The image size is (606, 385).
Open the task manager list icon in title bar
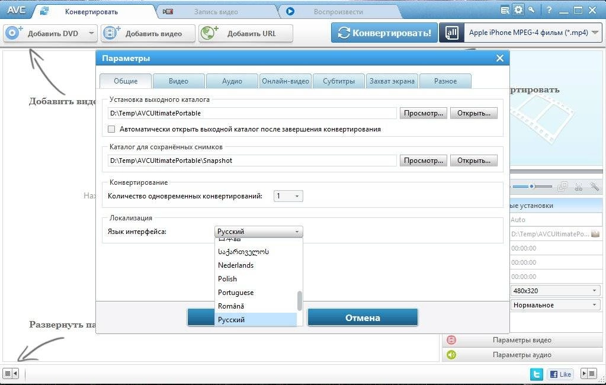pyautogui.click(x=505, y=11)
